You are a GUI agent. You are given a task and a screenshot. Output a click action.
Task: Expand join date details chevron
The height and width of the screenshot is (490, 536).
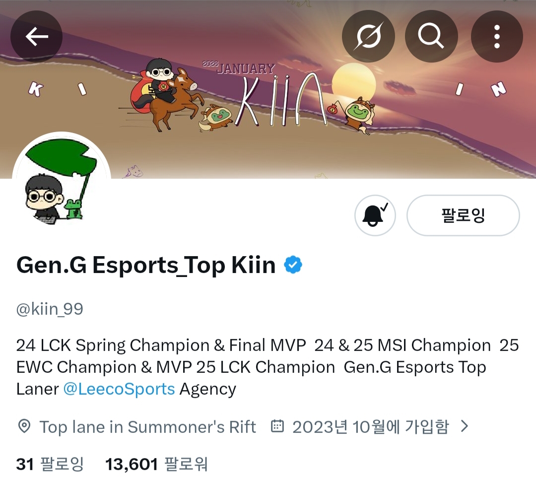coord(464,426)
